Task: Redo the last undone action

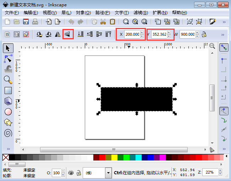Action: pyautogui.click(x=81, y=22)
